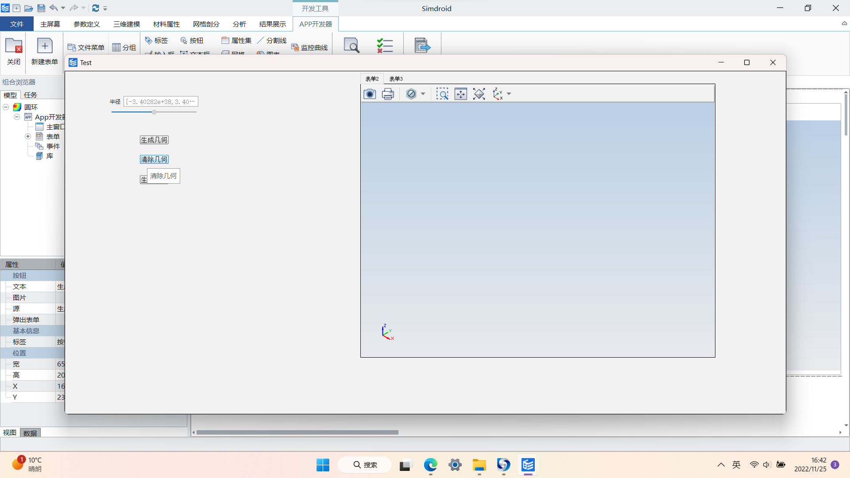The width and height of the screenshot is (850, 478).
Task: Open the 文件 menu
Action: click(x=17, y=24)
